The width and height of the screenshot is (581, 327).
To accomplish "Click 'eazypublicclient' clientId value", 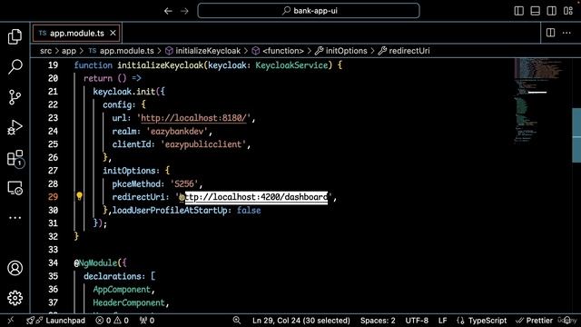I will pyautogui.click(x=203, y=144).
